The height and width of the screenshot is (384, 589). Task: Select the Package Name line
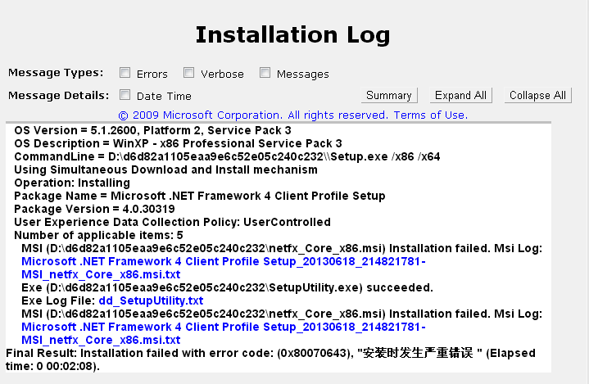click(x=199, y=196)
